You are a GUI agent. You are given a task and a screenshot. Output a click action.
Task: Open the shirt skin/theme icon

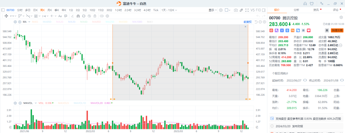coord(311,3)
